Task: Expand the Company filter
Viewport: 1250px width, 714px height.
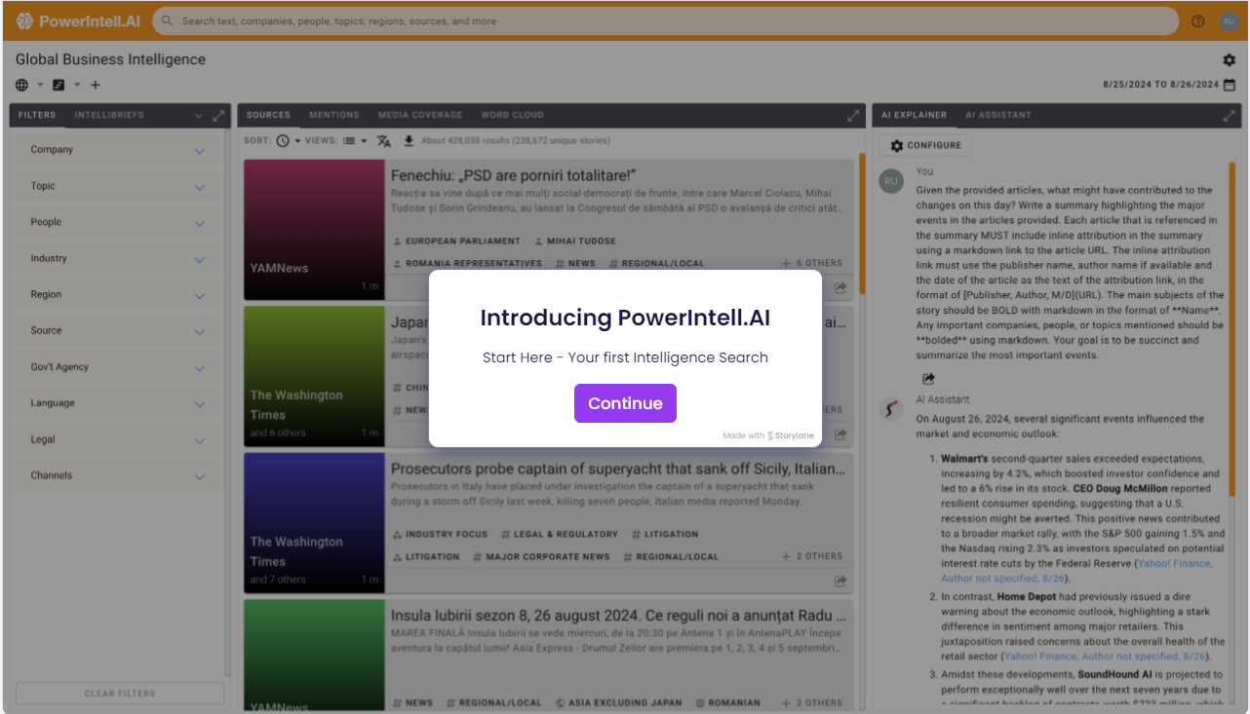Action: pos(117,150)
